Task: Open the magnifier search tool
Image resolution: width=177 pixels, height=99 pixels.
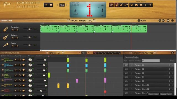Action: 111,5
